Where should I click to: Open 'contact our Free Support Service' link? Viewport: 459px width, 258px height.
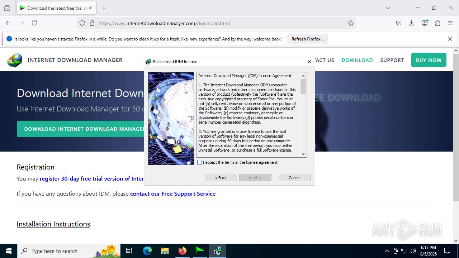point(173,193)
